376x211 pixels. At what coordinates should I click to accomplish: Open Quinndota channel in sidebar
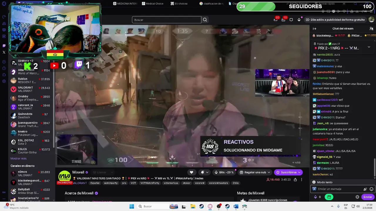(x=31, y=115)
